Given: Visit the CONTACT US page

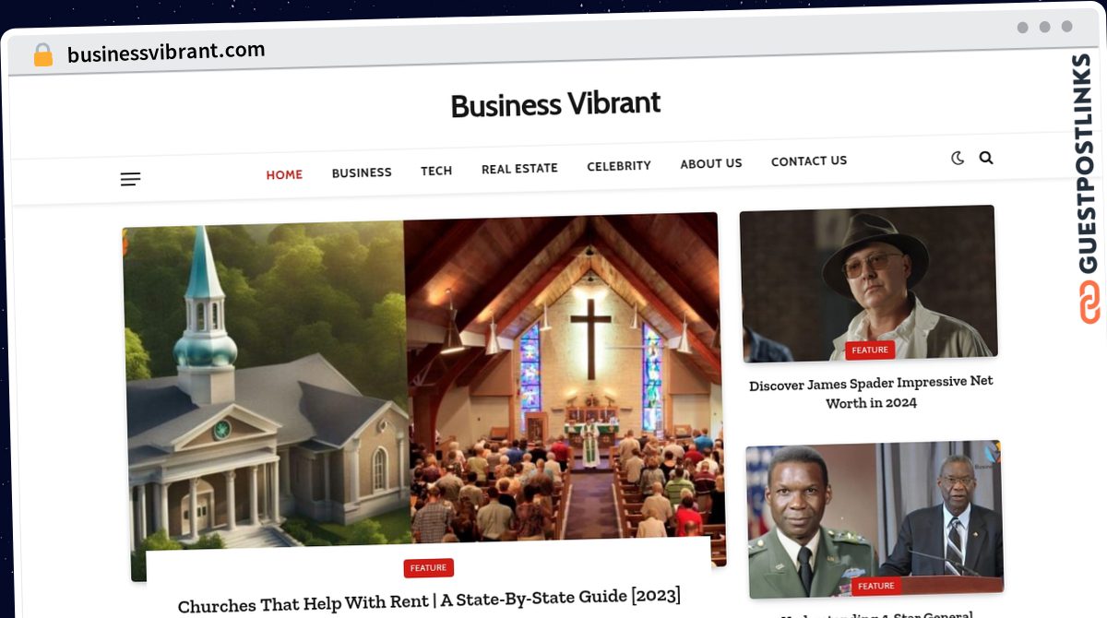Looking at the screenshot, I should [x=809, y=160].
